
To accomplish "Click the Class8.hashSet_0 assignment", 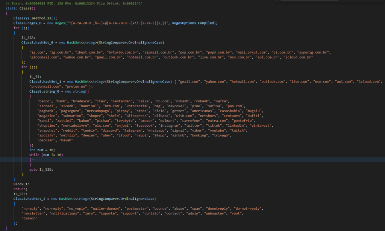I will [x=92, y=43].
